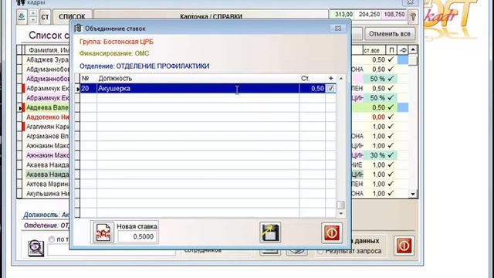The width and height of the screenshot is (494, 278).
Task: Close the dialog using the red power button
Action: click(x=332, y=233)
